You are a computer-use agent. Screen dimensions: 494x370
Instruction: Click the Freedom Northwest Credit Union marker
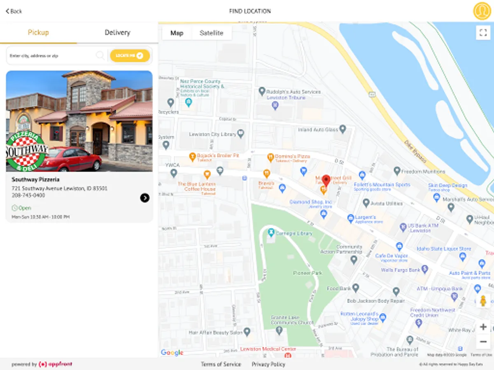tap(419, 323)
